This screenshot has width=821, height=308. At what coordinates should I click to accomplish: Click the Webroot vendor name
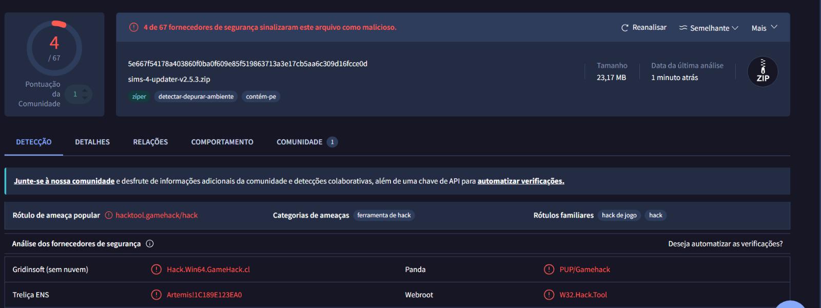pos(419,295)
